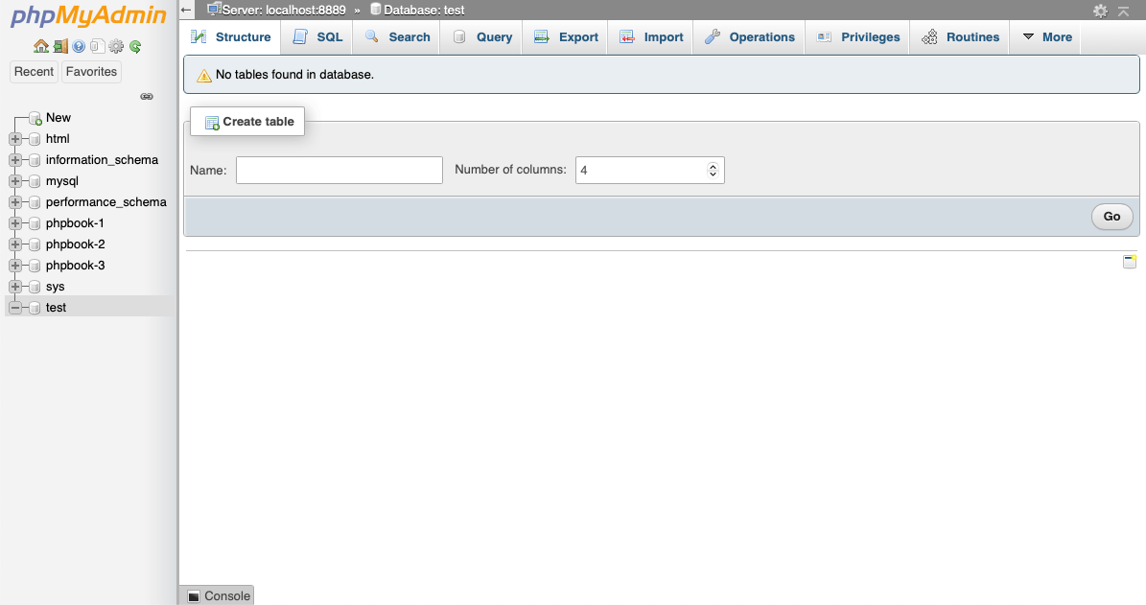Open panel settings gear in navigation sidebar

pos(116,46)
